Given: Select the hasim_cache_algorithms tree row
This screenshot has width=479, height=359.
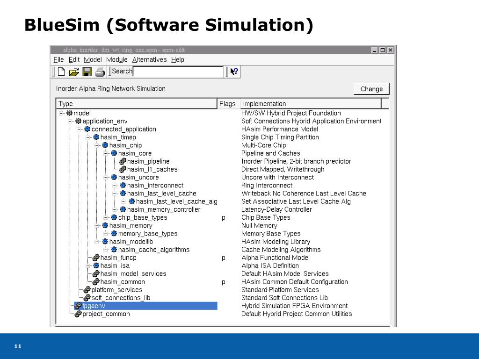Looking at the screenshot, I should pos(153,250).
